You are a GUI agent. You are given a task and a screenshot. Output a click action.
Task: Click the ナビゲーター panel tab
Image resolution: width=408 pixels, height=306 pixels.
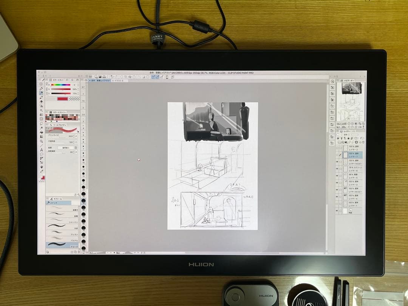347,81
